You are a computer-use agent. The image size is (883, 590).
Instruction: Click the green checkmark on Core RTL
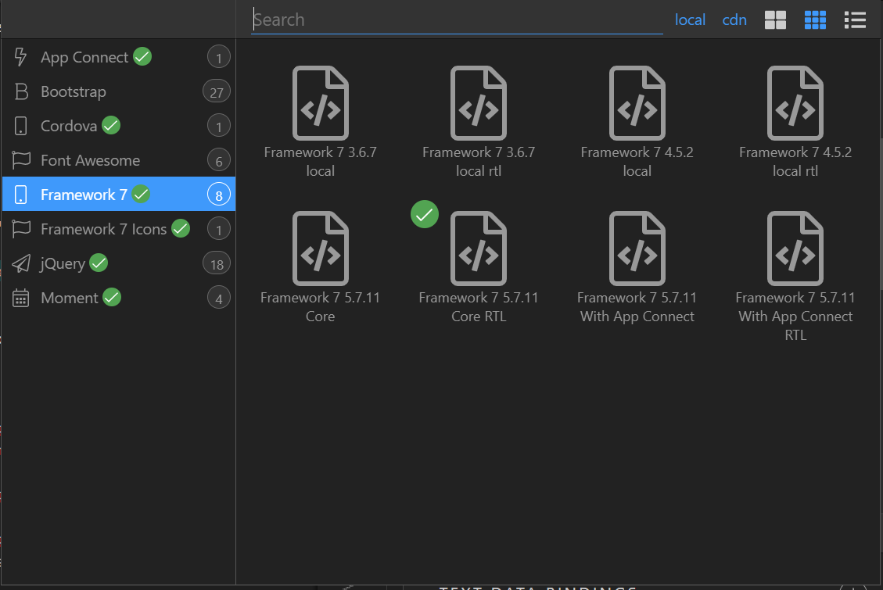click(425, 214)
